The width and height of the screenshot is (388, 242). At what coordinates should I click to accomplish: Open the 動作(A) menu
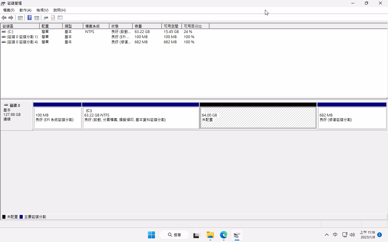tap(25, 10)
